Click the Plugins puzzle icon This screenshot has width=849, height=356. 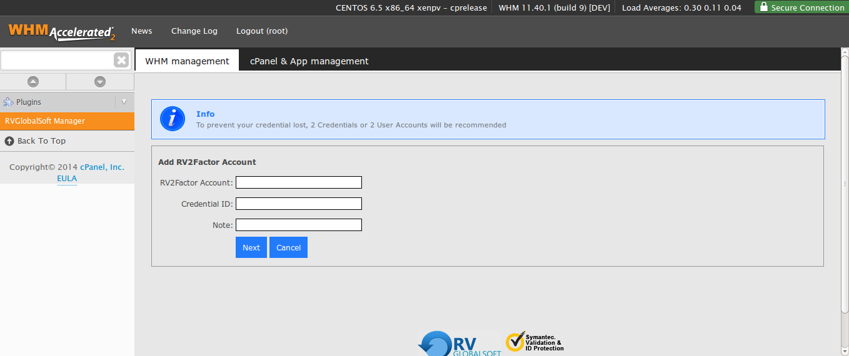(x=8, y=102)
